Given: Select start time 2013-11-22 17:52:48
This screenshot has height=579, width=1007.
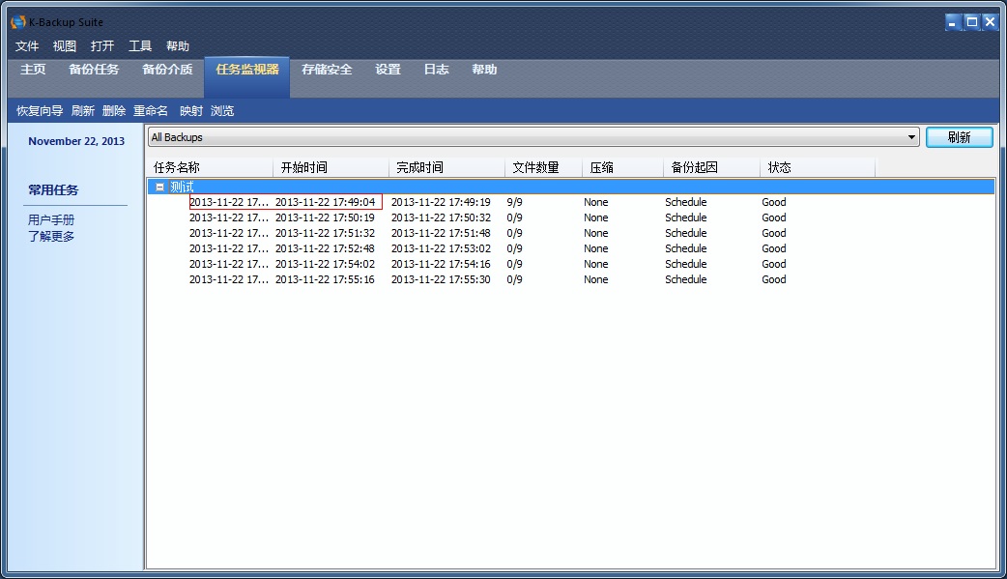Looking at the screenshot, I should 325,248.
